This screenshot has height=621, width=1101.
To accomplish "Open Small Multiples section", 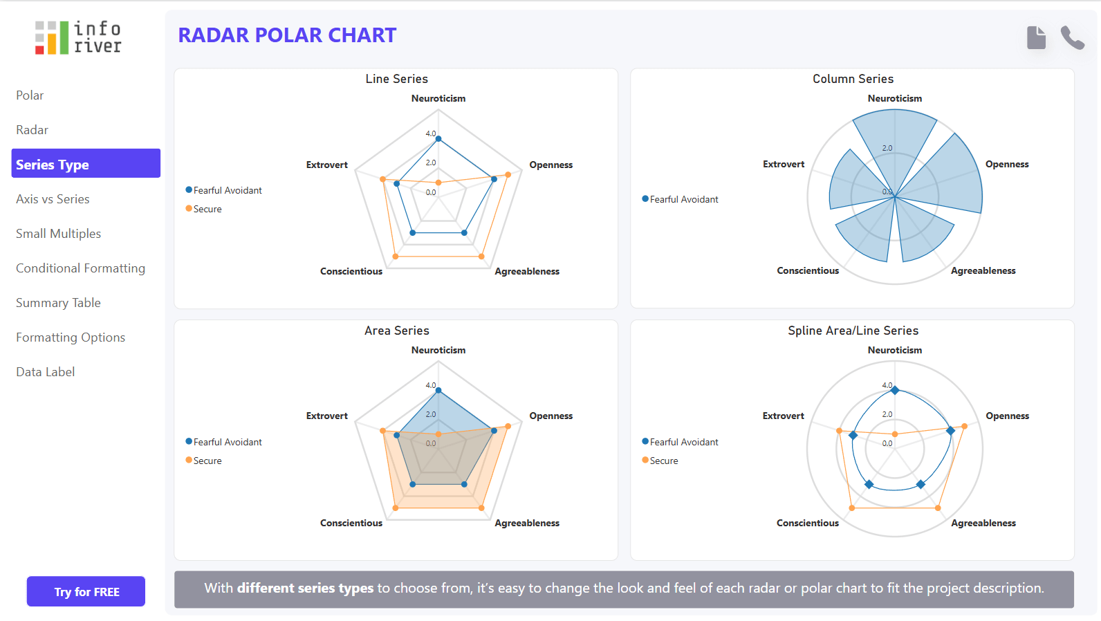I will [x=58, y=234].
